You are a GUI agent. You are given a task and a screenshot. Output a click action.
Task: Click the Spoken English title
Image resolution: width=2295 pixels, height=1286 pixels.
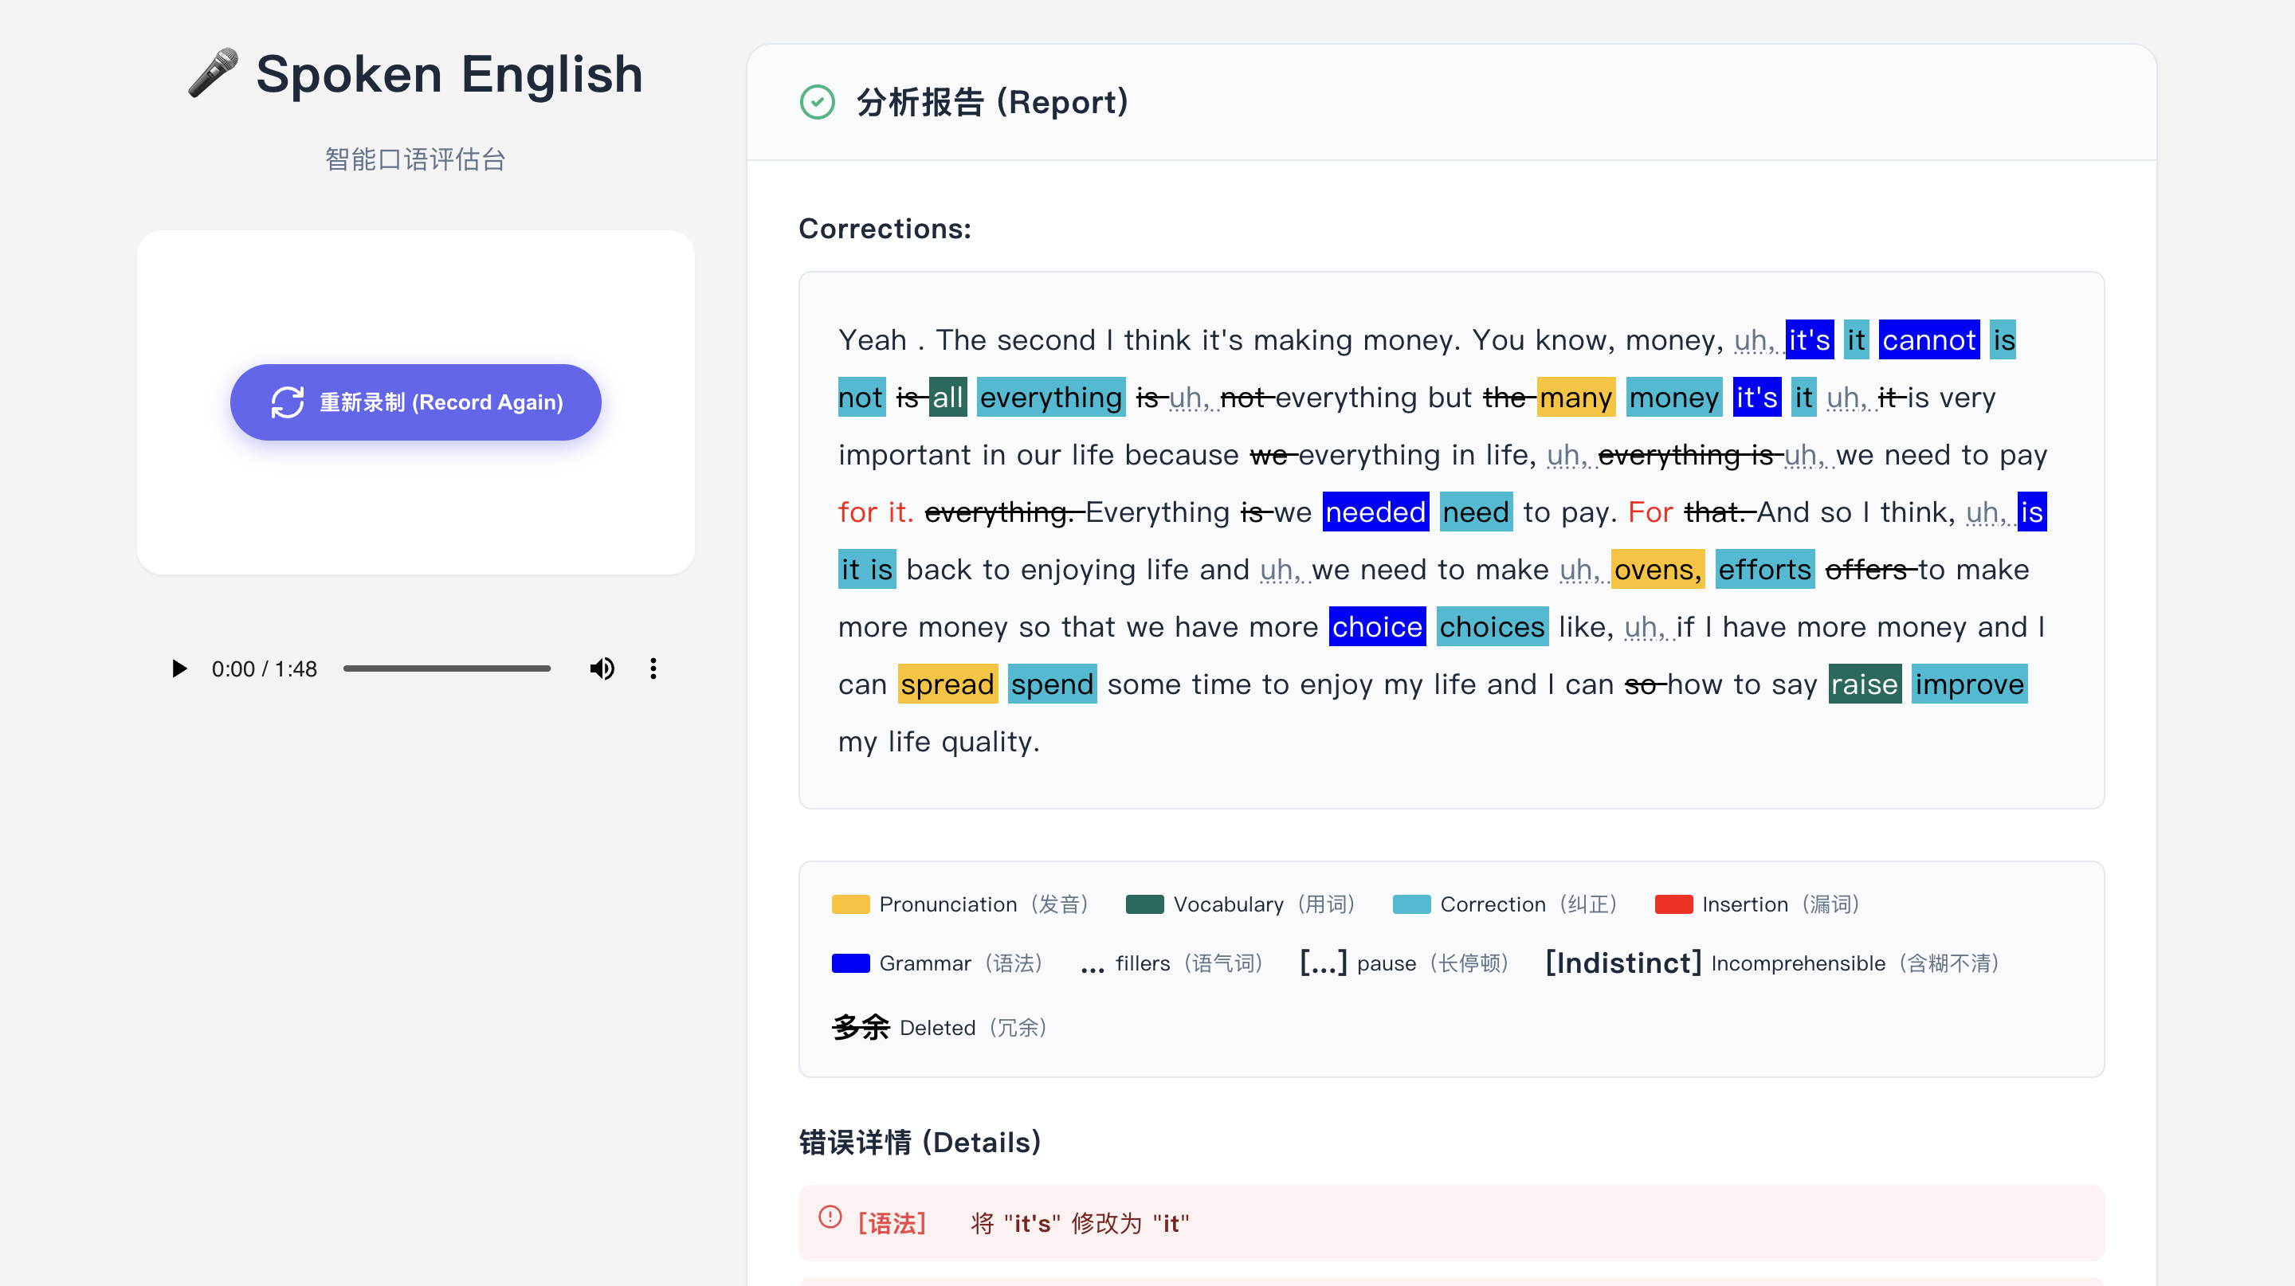pos(449,73)
